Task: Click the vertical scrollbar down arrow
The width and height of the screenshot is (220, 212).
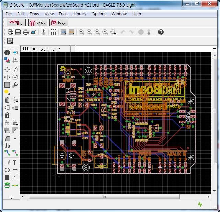Action: (214, 191)
